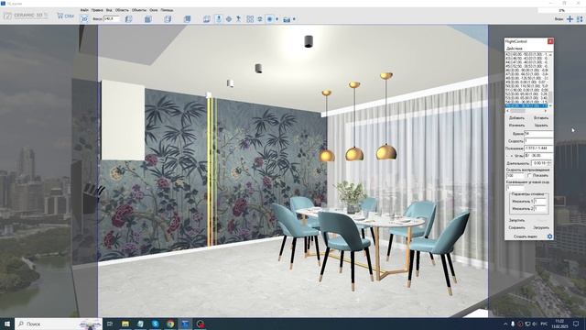Click the third room side view icon

pos(168,18)
